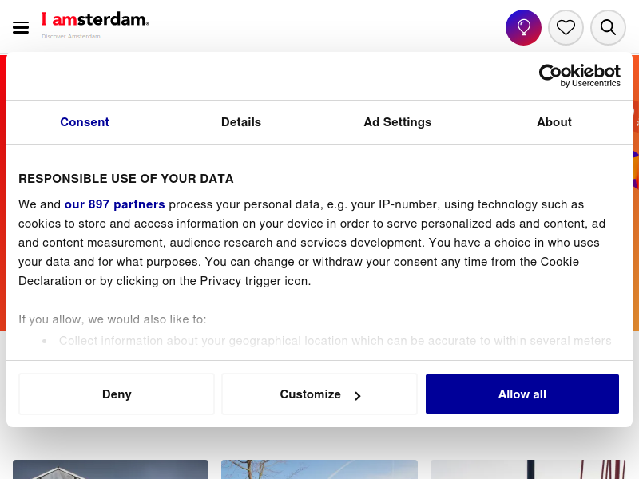Open the 'our 897 partners' link
This screenshot has width=639, height=479.
[x=114, y=204]
